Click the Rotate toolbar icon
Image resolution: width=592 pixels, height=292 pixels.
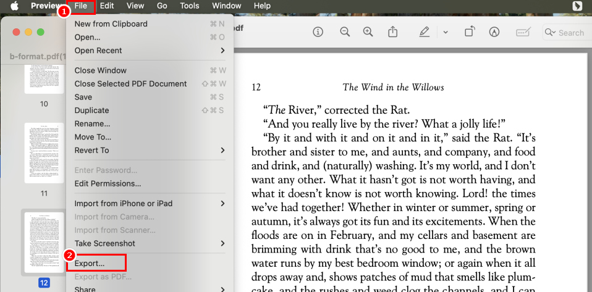pos(470,31)
